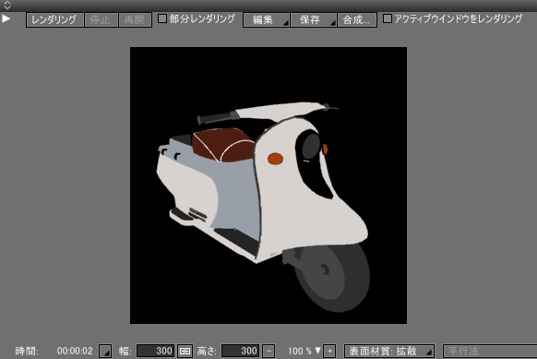Click the 停止 button

point(101,20)
